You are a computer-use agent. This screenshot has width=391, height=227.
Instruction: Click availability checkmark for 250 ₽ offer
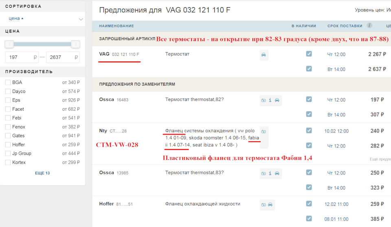[309, 172]
